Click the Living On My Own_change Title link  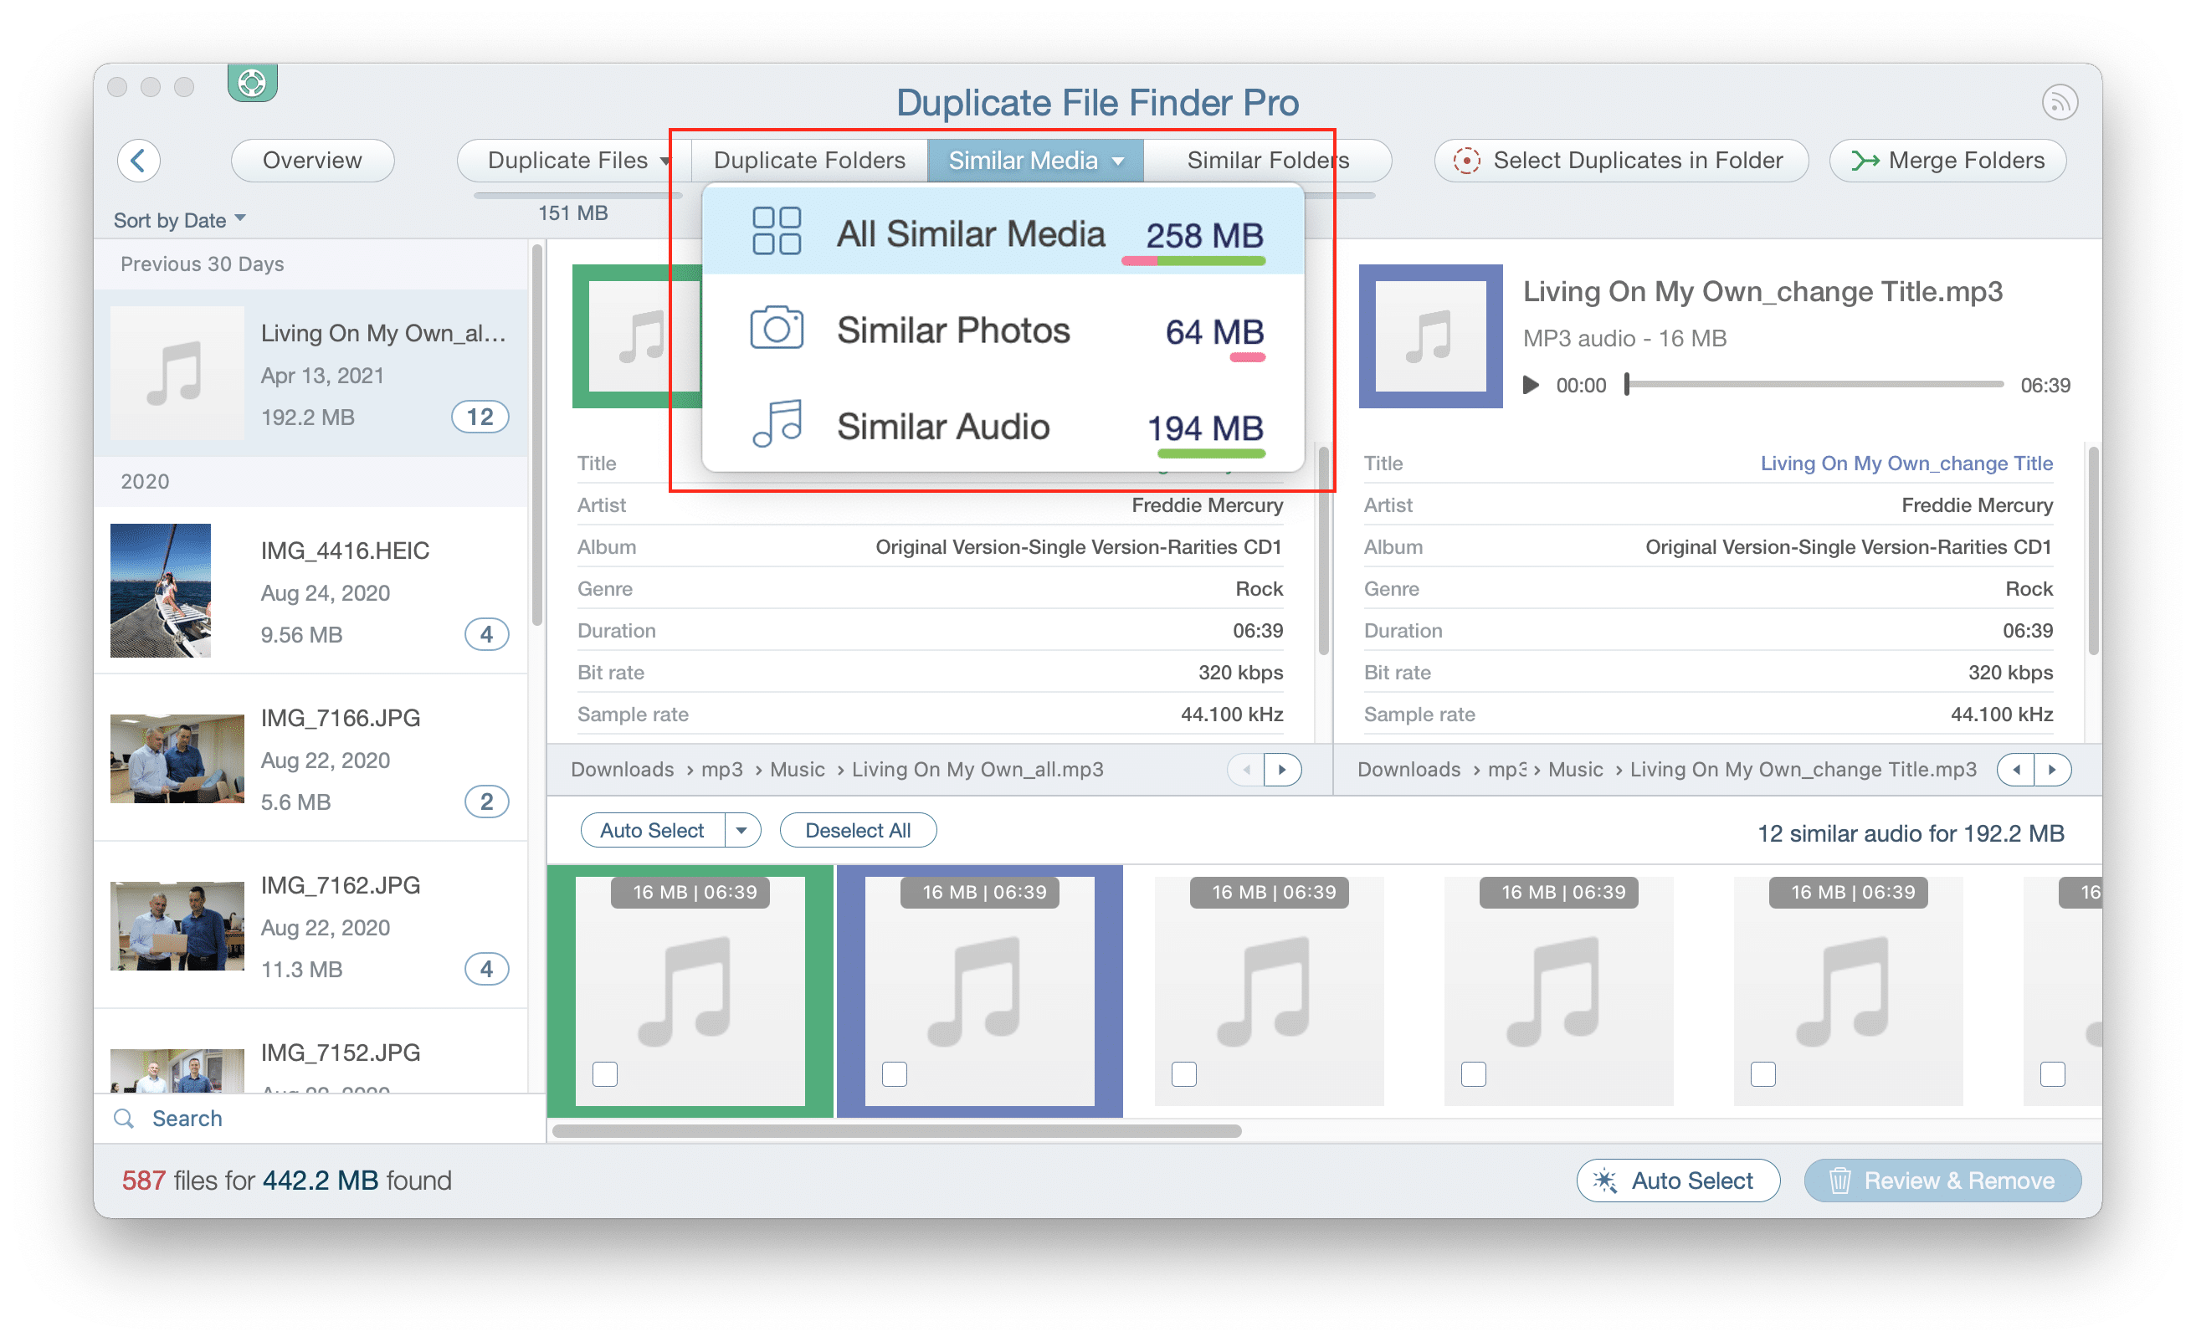[1906, 464]
